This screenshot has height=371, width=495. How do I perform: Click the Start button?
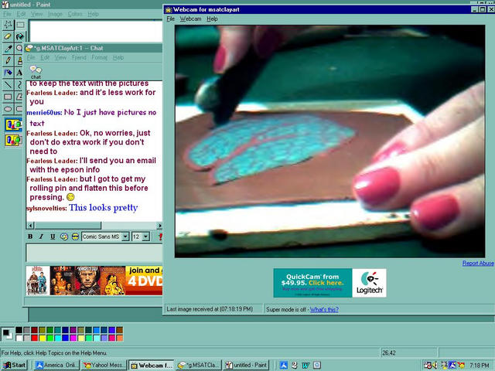15,365
